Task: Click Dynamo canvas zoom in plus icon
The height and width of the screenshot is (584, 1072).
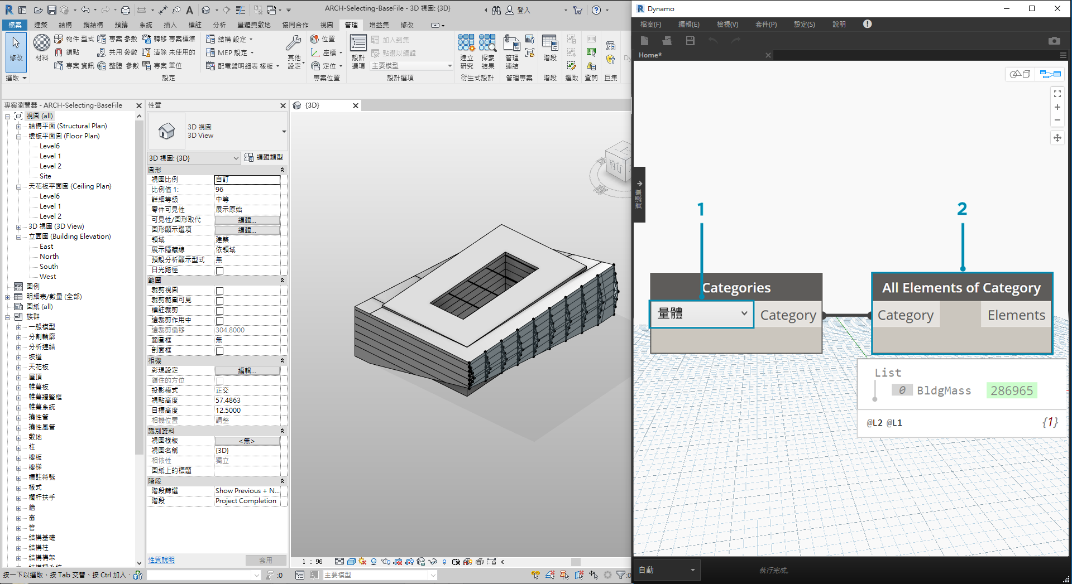Action: pos(1057,107)
